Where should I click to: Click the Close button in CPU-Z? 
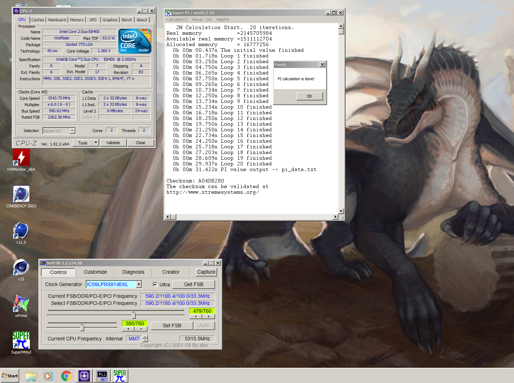(140, 143)
